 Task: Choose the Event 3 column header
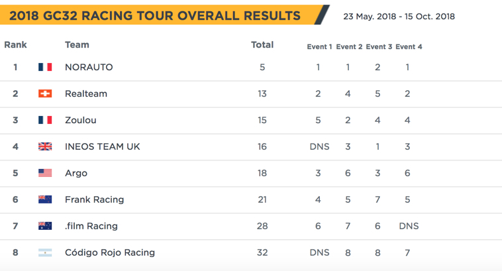pyautogui.click(x=379, y=47)
